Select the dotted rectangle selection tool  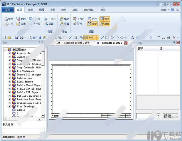[x=75, y=37]
